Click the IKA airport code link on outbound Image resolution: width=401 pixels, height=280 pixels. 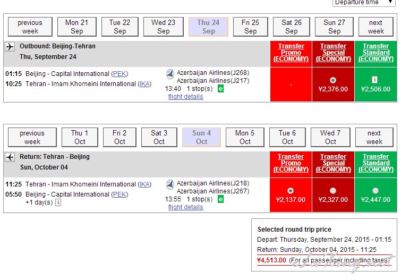click(144, 84)
